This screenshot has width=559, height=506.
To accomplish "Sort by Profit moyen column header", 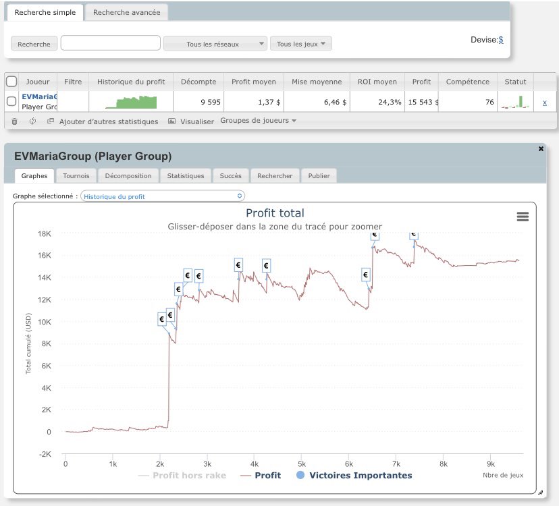I will pyautogui.click(x=254, y=82).
